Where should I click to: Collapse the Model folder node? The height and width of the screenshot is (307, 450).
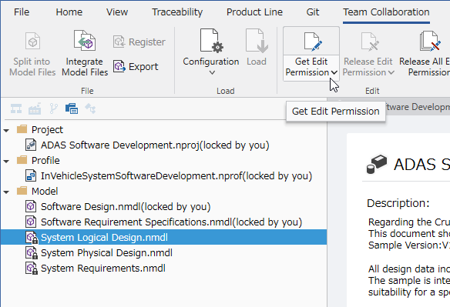[6, 192]
